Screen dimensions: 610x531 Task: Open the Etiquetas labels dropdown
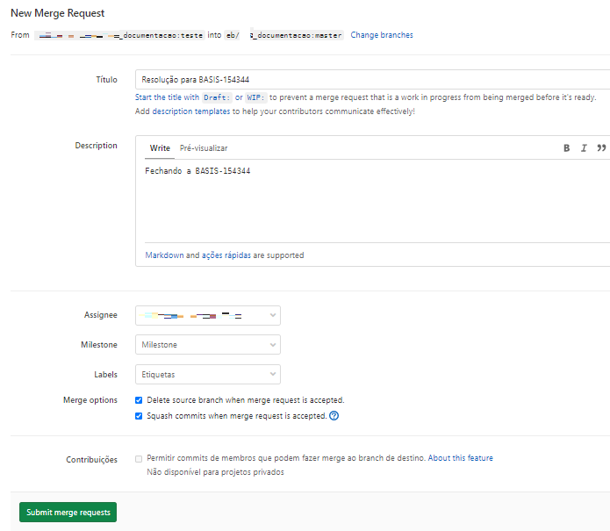[208, 374]
